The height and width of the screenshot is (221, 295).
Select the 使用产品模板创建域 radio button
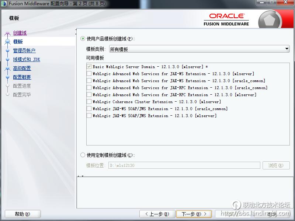tap(83, 39)
